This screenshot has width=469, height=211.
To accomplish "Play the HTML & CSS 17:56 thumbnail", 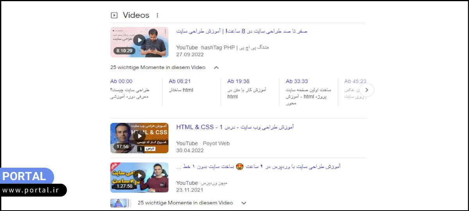I will click(139, 138).
